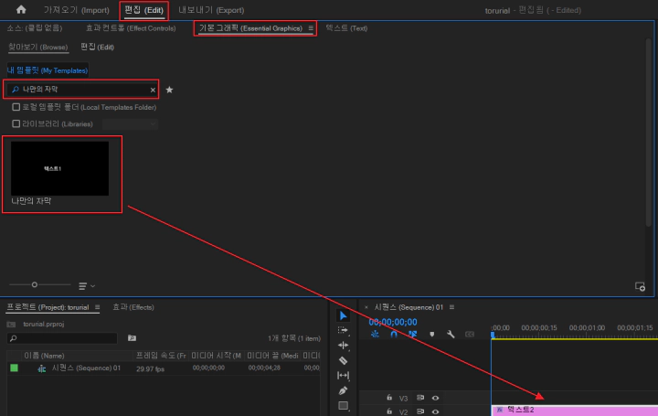Open the Project panel menu icon
658x416 pixels.
click(98, 307)
